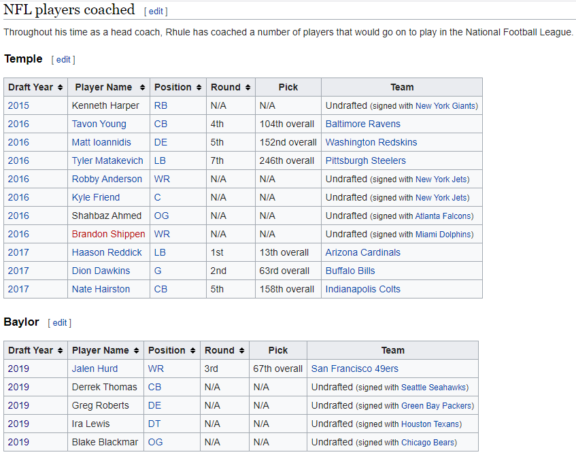Select the Kenneth Harper name cell
This screenshot has height=461, width=576.
tap(109, 106)
